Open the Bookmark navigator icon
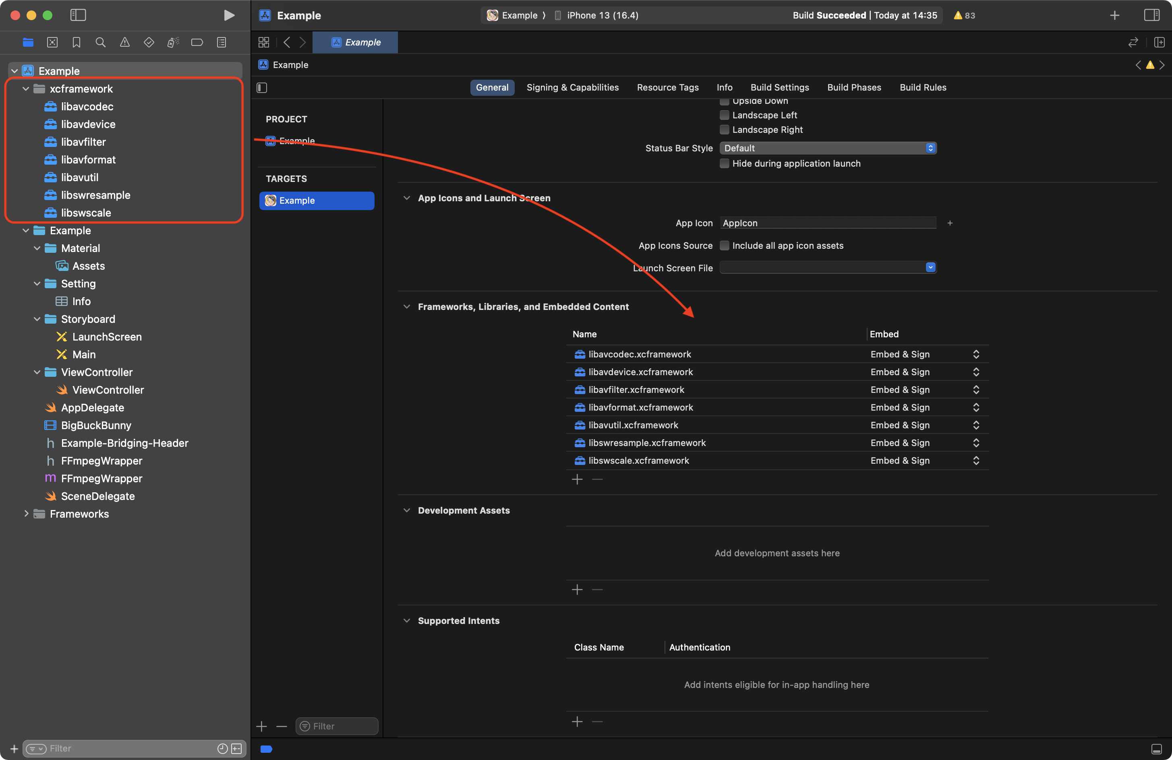 tap(77, 42)
